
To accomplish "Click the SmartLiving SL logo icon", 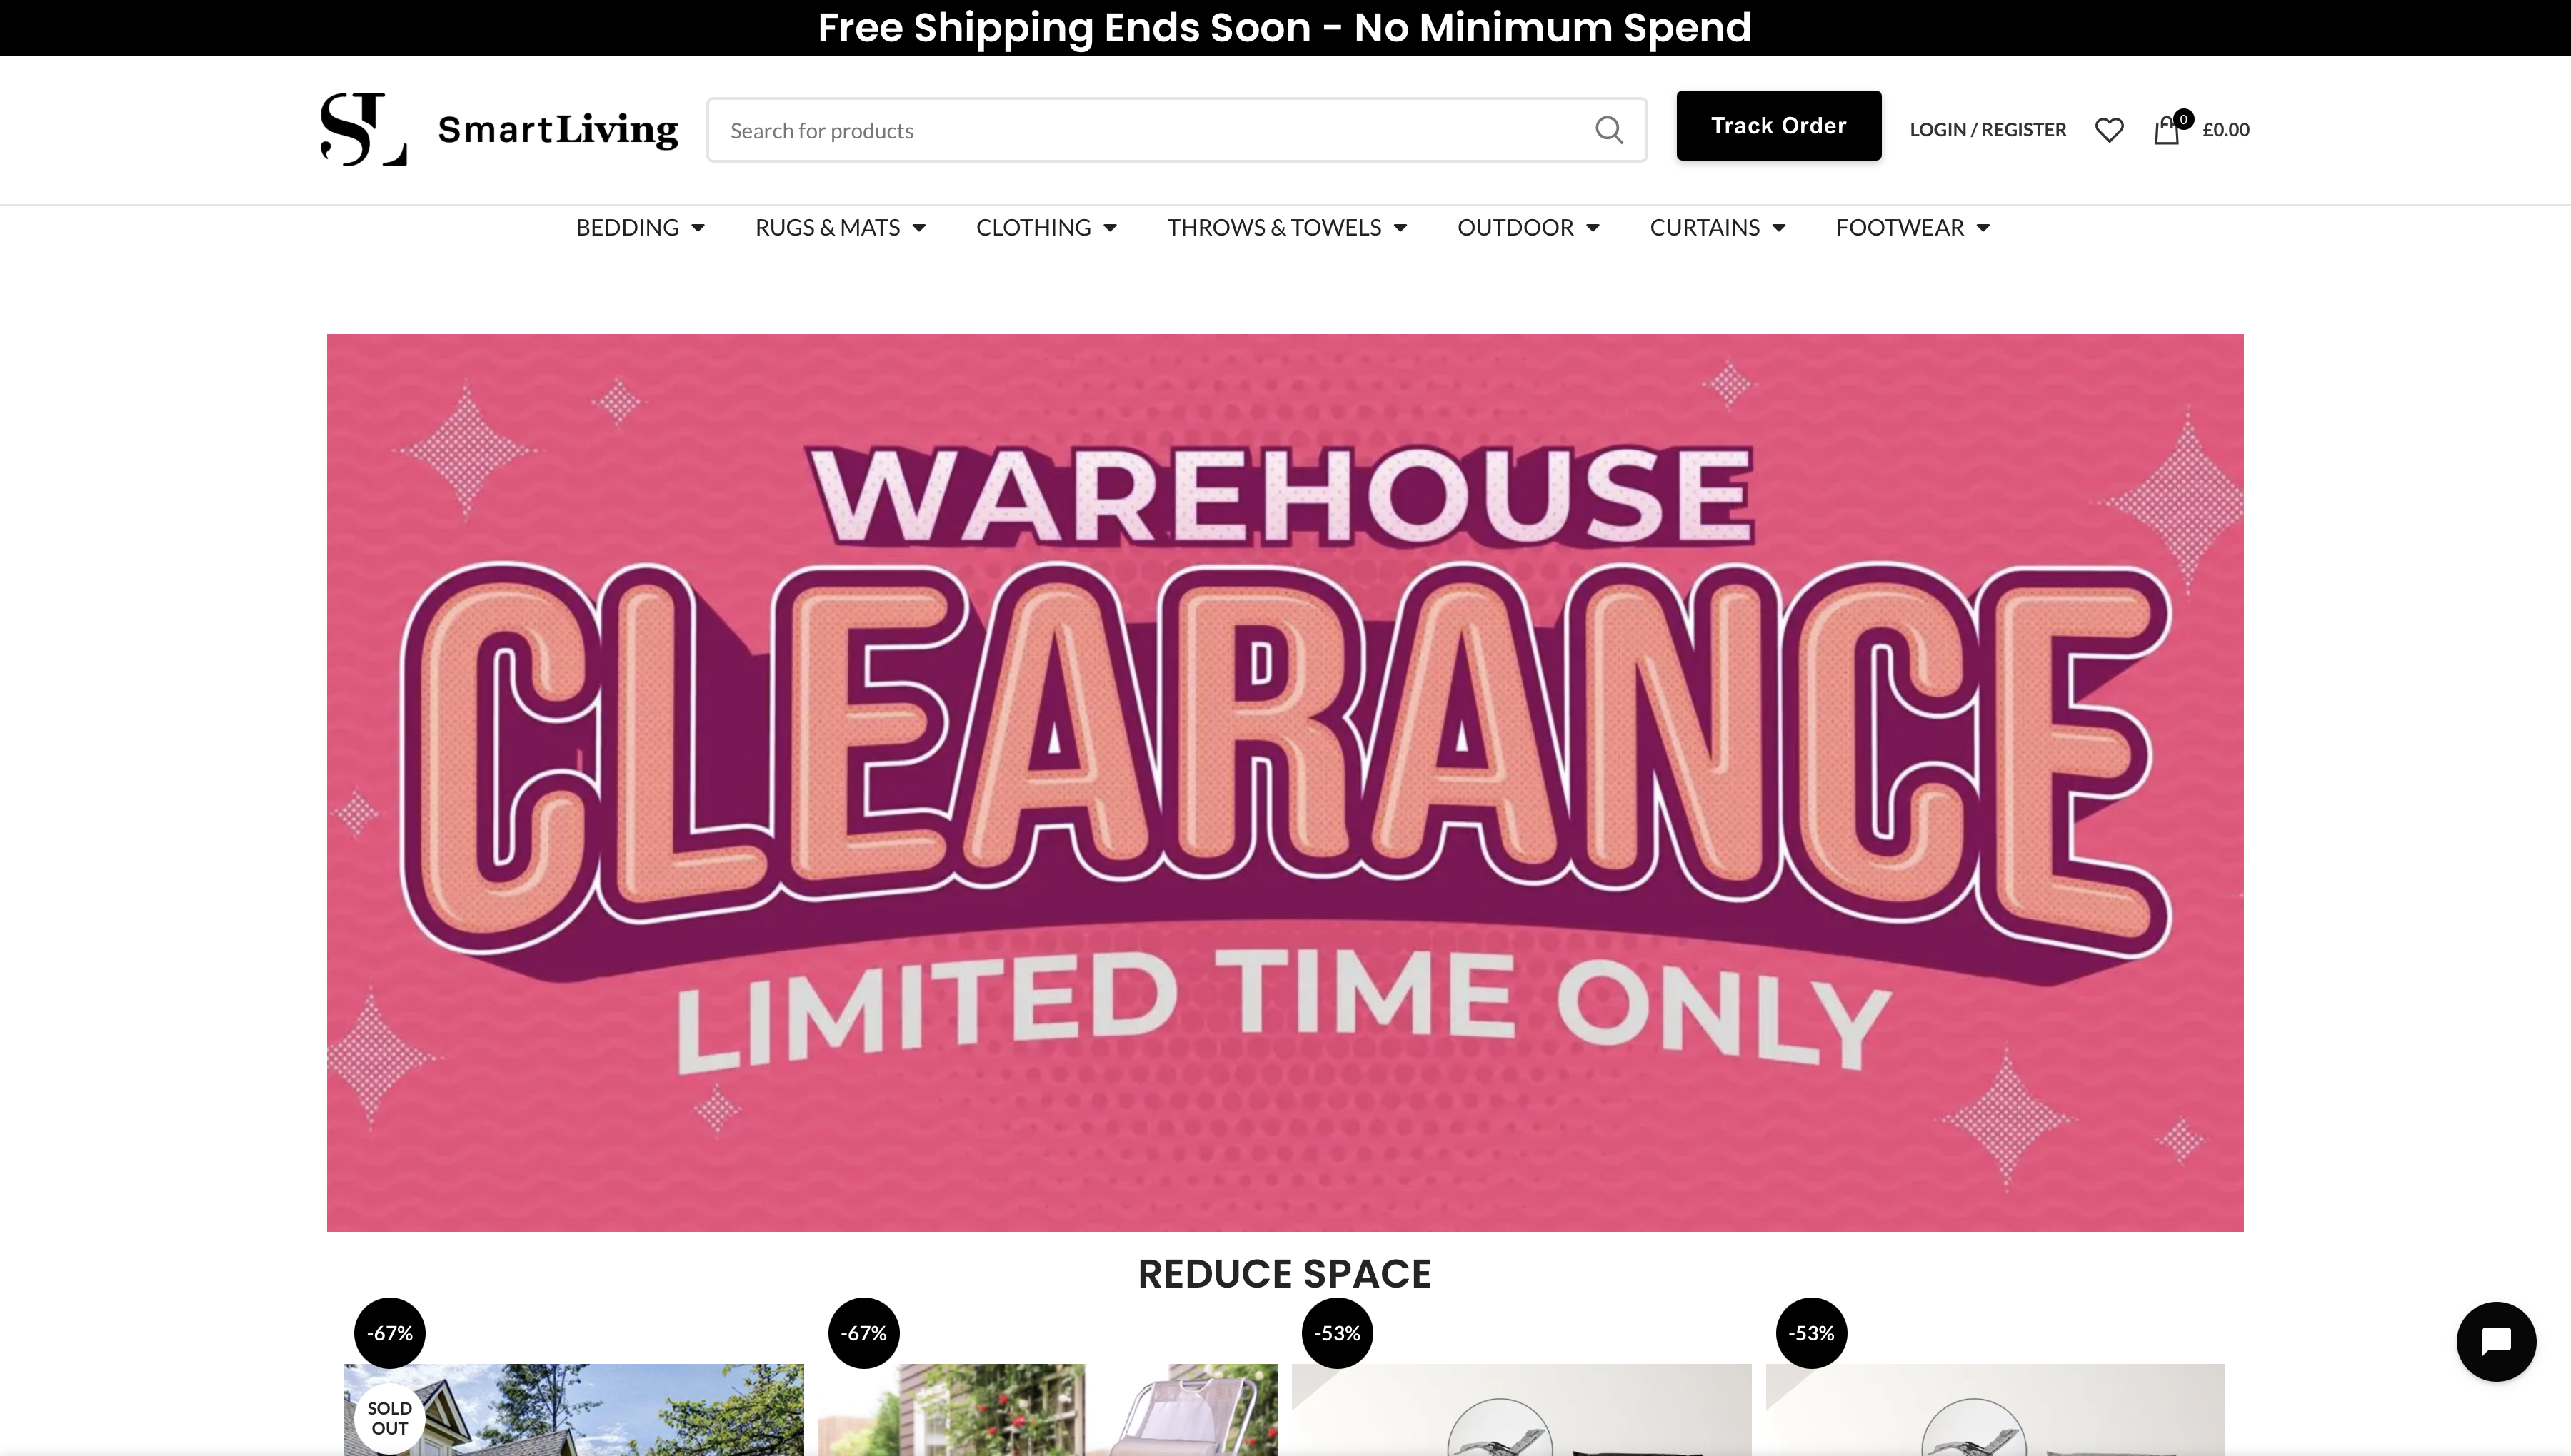I will tap(363, 129).
